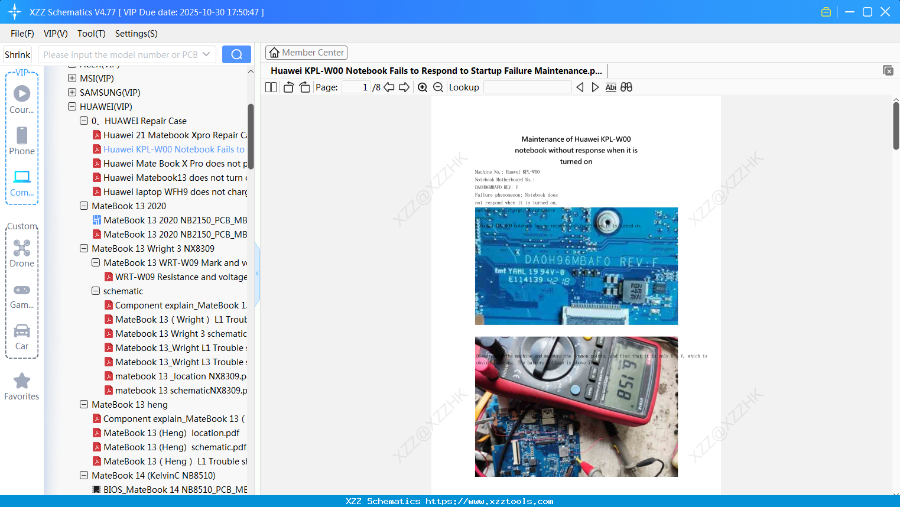Click the model number search field
Image resolution: width=900 pixels, height=507 pixels.
point(120,54)
